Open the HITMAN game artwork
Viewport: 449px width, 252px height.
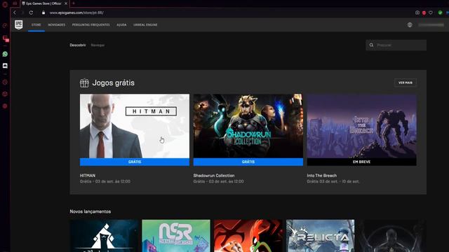click(x=135, y=126)
